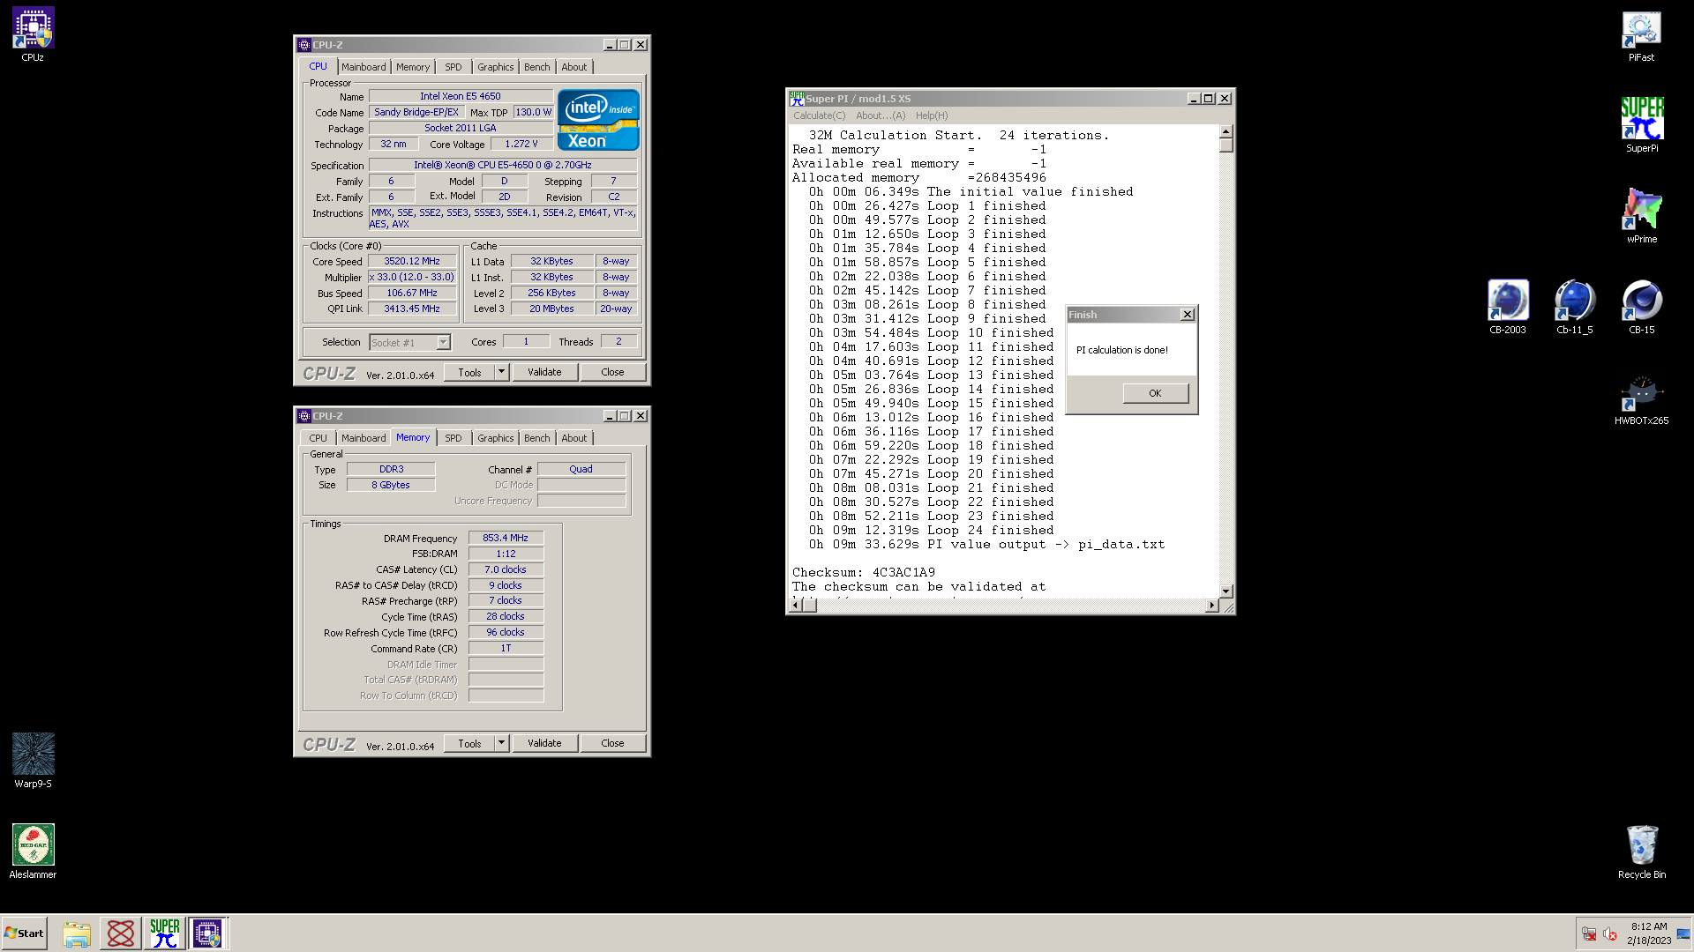Switch to CPU-Z in the taskbar
The height and width of the screenshot is (952, 1694).
click(208, 933)
